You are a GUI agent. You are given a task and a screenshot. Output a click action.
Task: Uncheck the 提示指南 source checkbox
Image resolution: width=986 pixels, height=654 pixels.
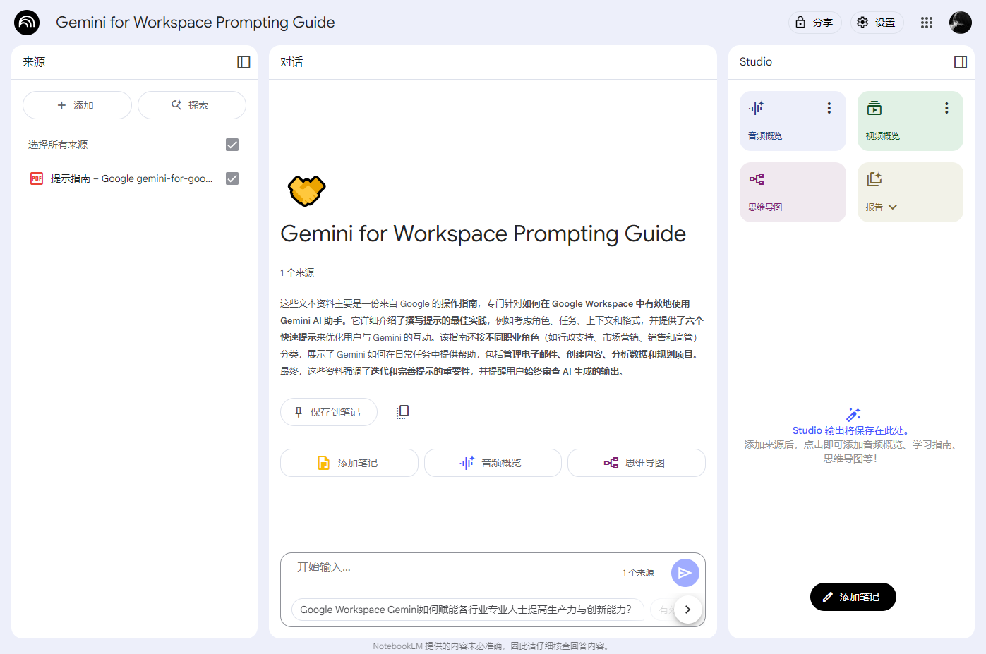click(232, 178)
